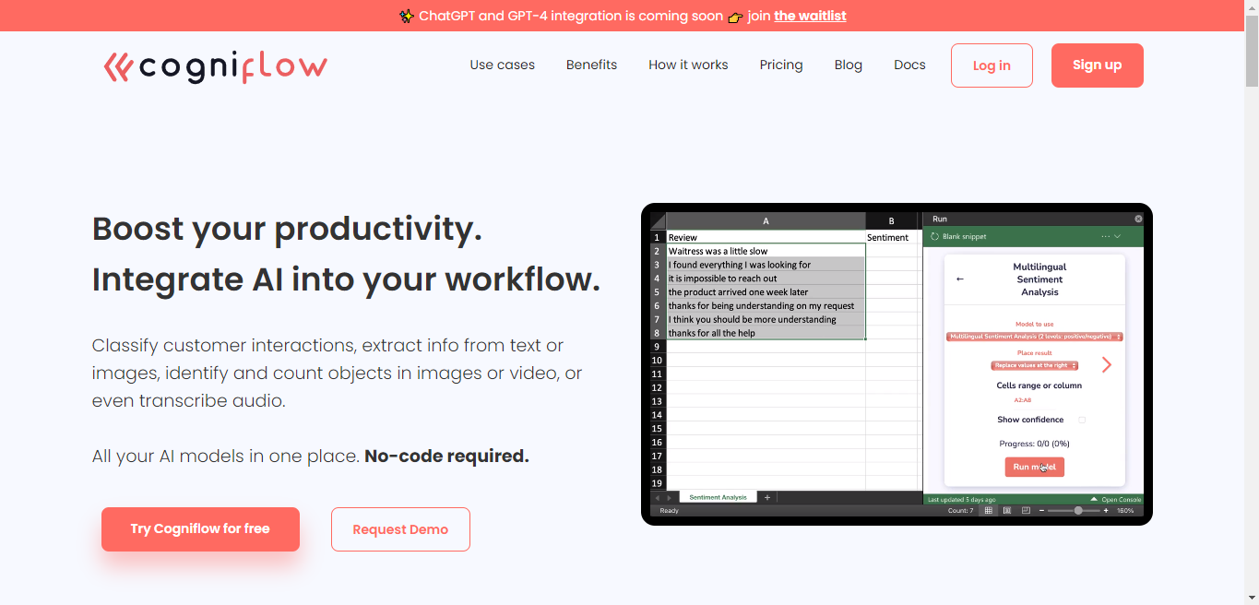Screen dimensions: 1259x605
Task: Tick the Show confidence checkbox
Action: [x=1082, y=420]
